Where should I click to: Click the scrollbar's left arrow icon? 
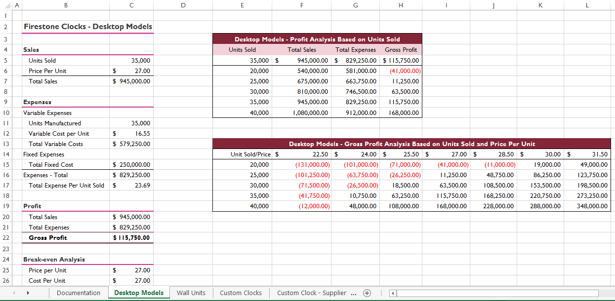tap(392, 293)
